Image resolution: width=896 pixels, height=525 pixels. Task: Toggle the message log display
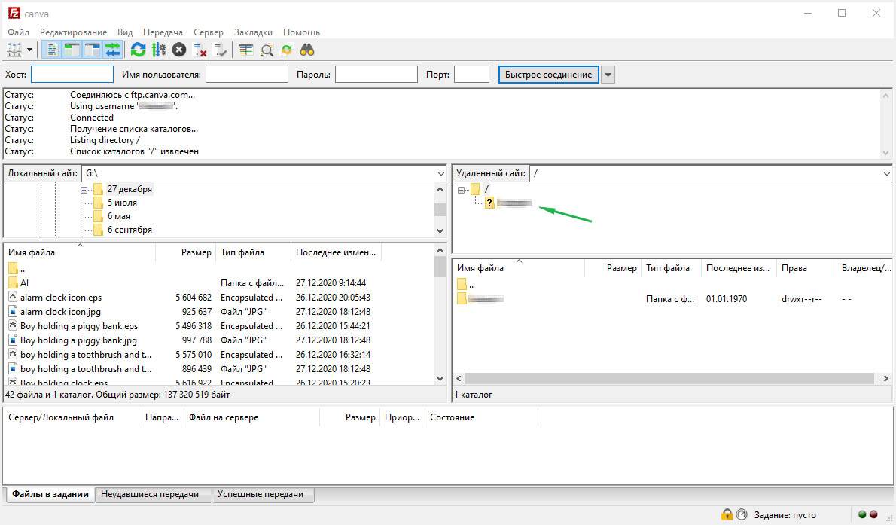pos(52,50)
